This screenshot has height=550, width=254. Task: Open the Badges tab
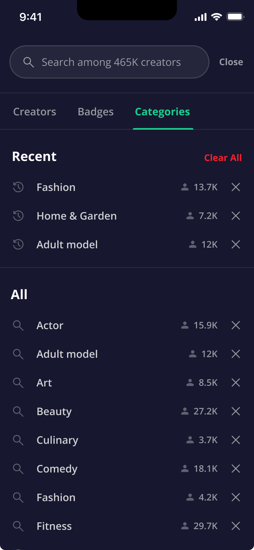(96, 112)
